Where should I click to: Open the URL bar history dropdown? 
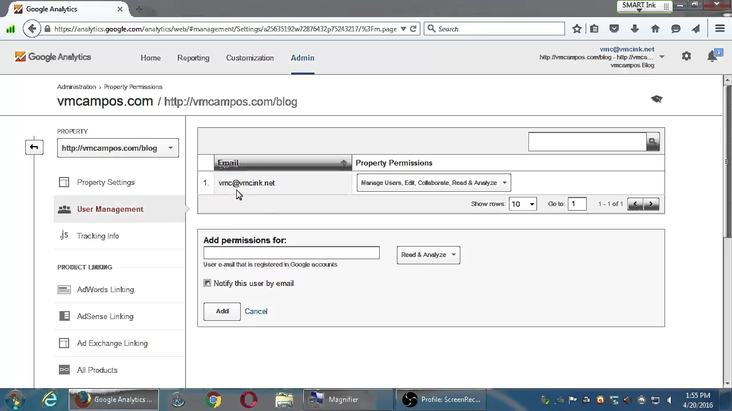pos(403,29)
